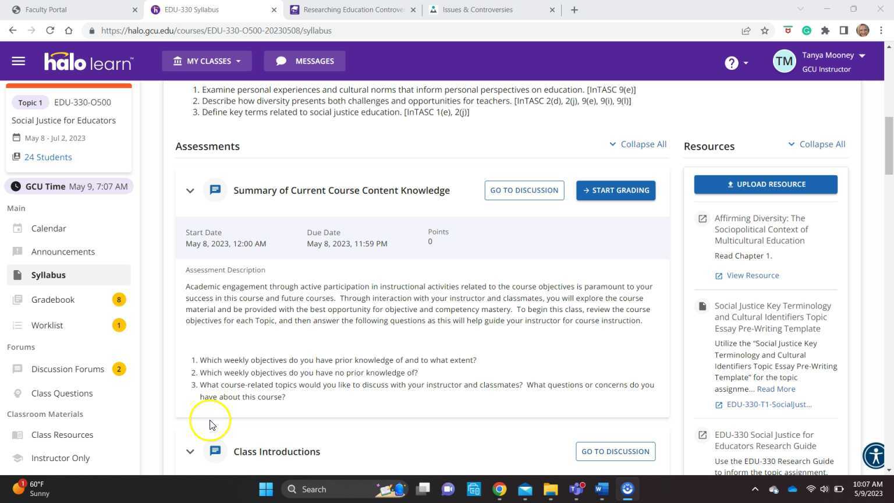Click the halo learn logo

click(88, 61)
